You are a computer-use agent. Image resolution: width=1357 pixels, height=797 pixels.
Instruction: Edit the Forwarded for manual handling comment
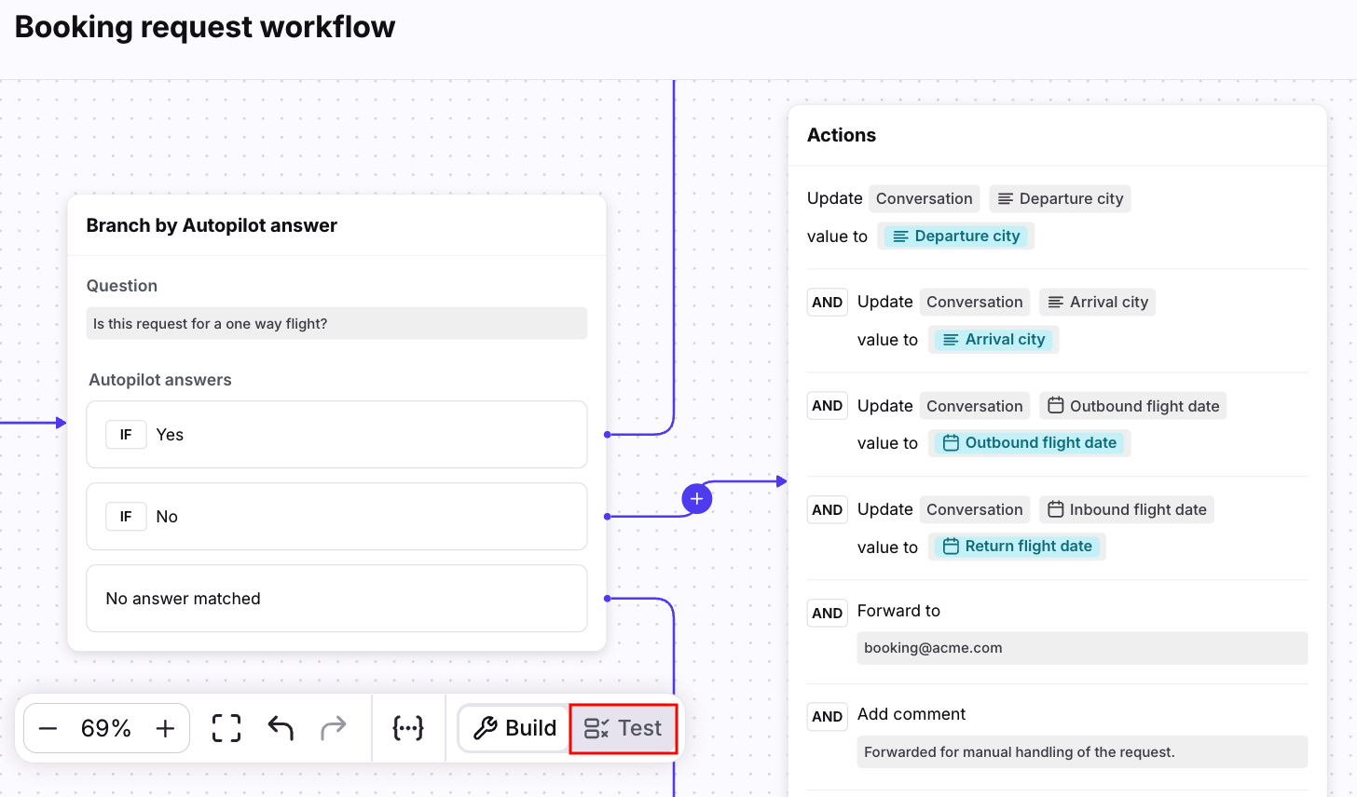coord(1081,752)
